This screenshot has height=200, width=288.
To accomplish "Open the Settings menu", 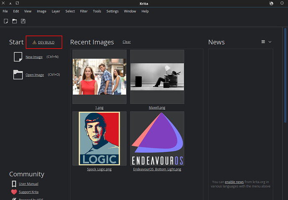I will tap(112, 11).
